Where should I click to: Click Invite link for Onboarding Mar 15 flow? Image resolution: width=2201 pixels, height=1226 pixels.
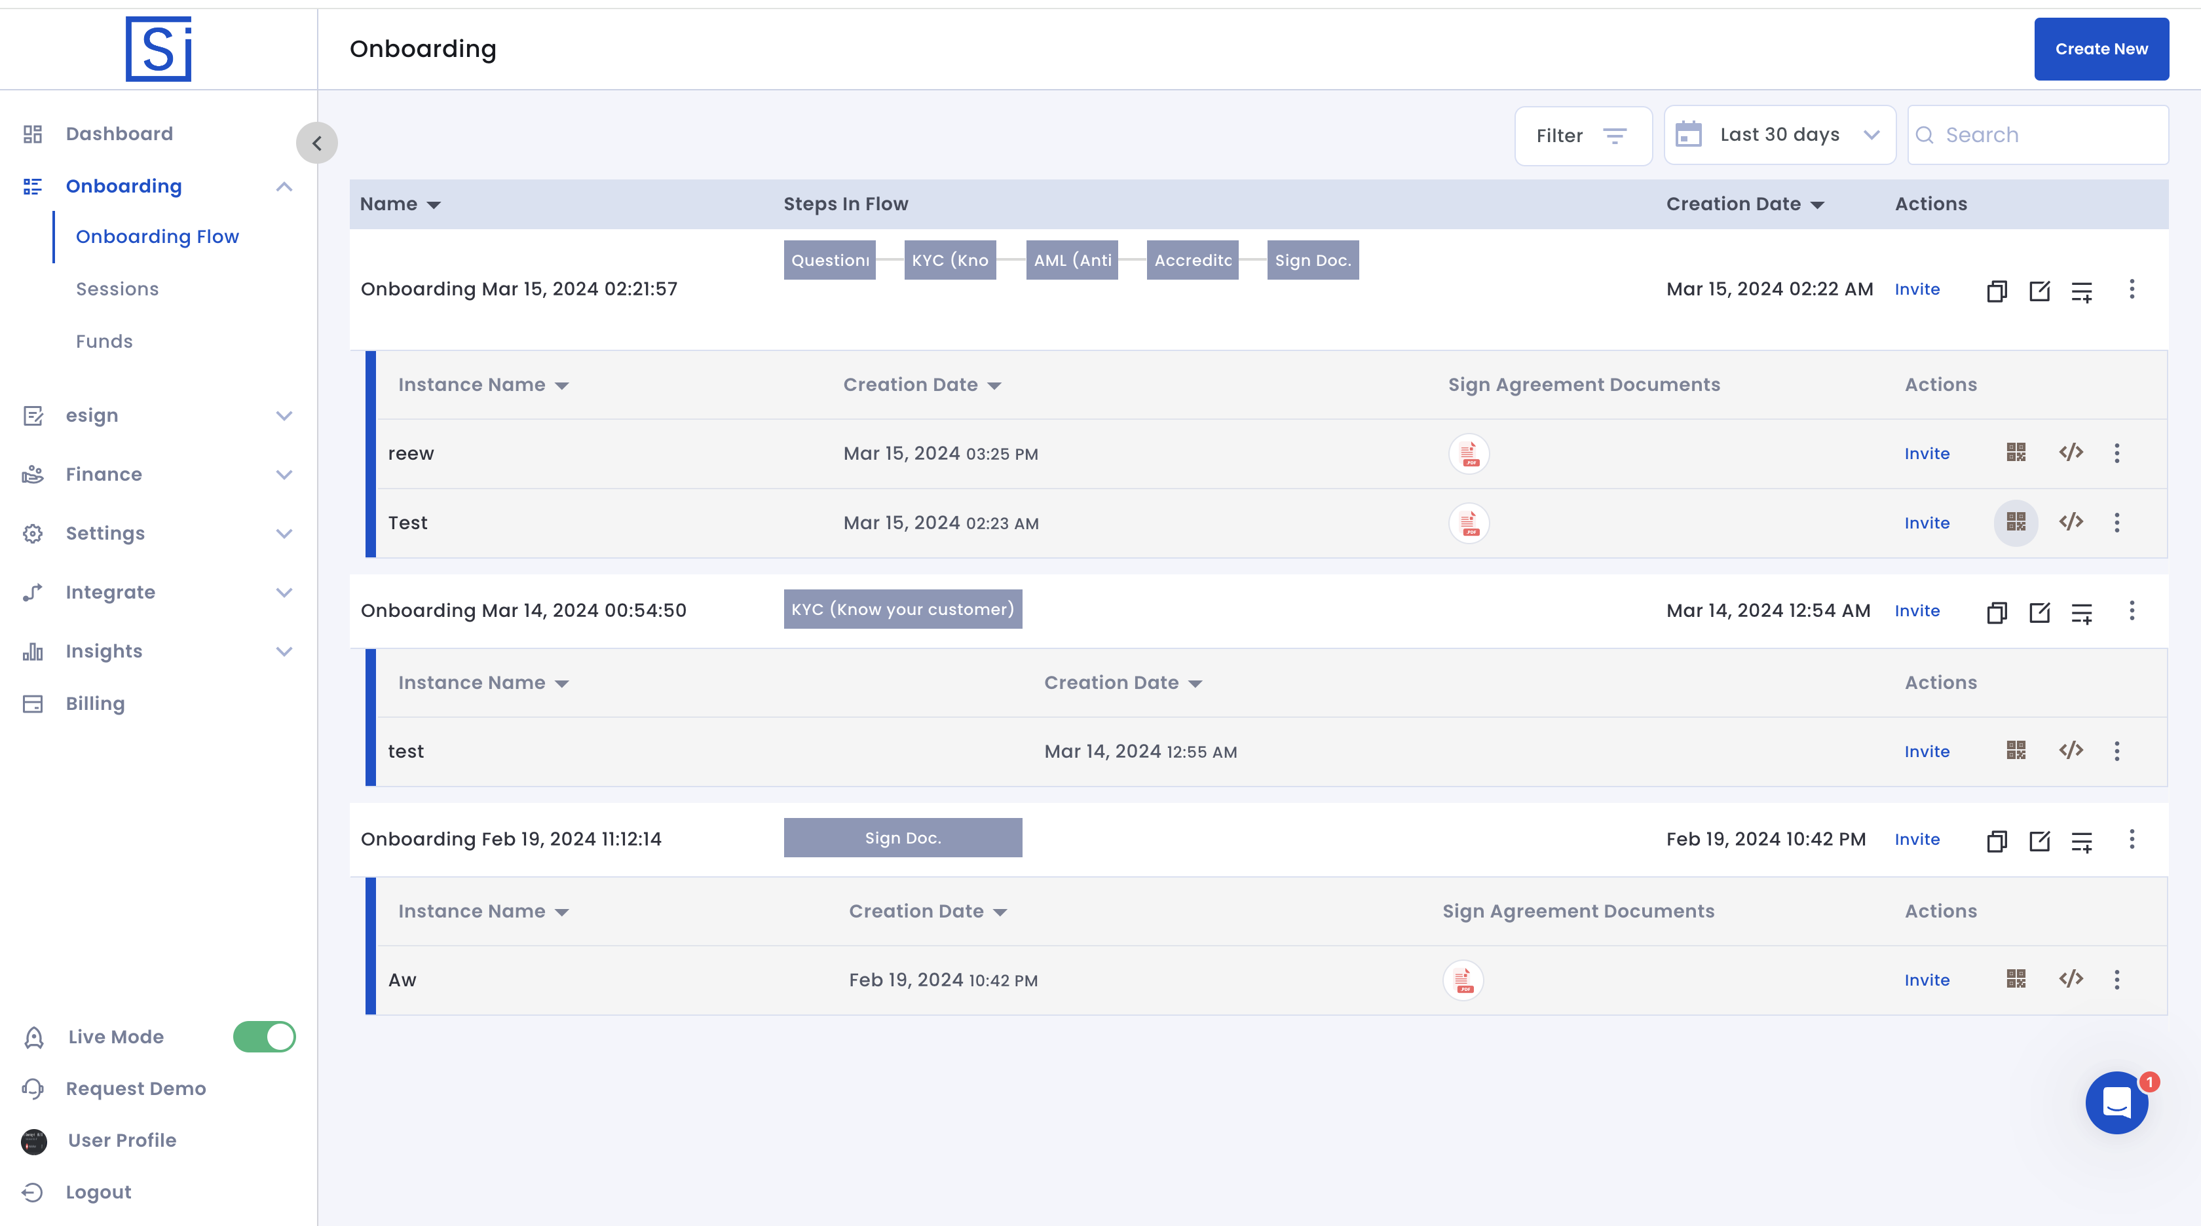[x=1917, y=289]
